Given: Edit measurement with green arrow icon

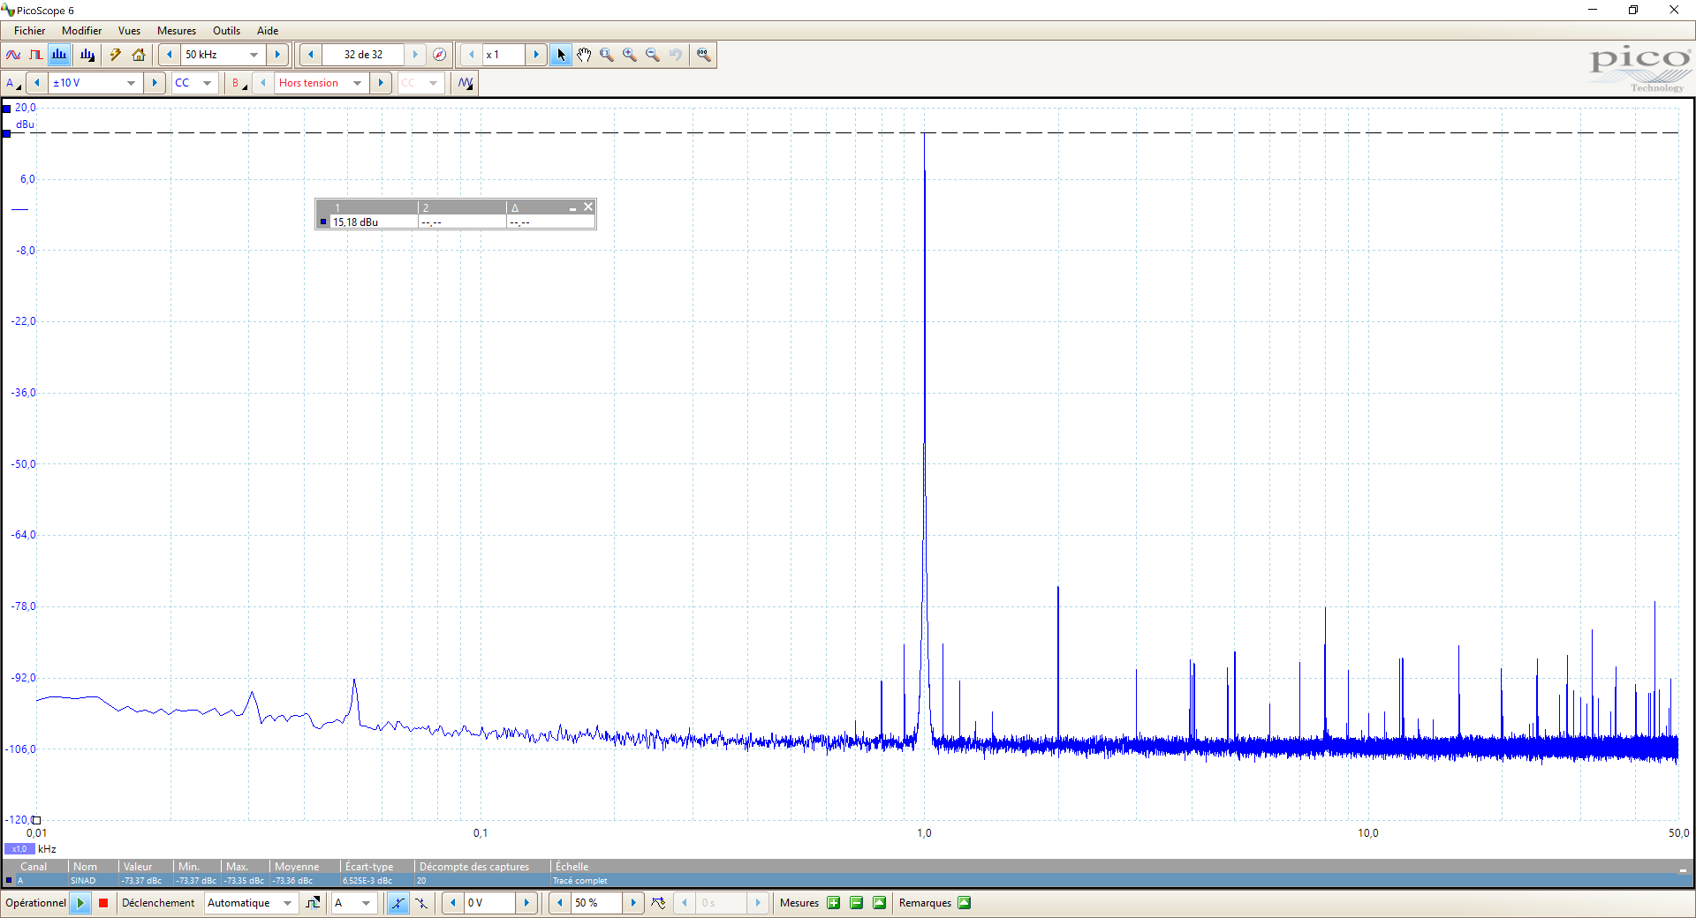Looking at the screenshot, I should tap(879, 903).
